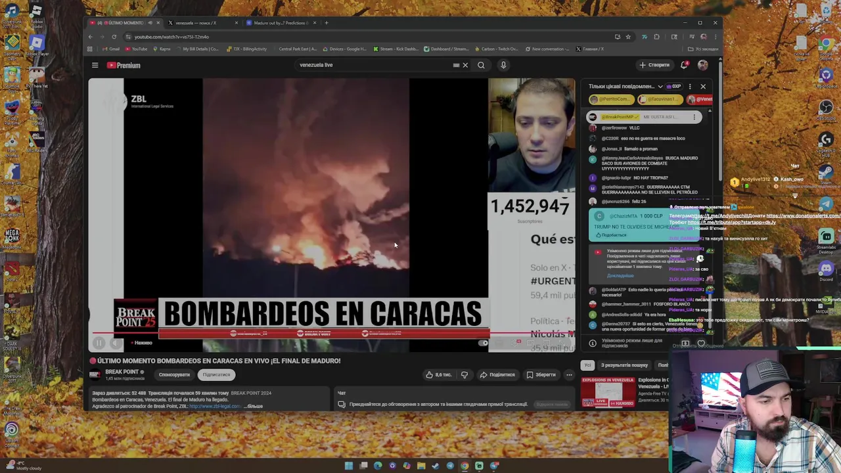Click Зберегти save button
This screenshot has height=473, width=841.
[x=541, y=374]
